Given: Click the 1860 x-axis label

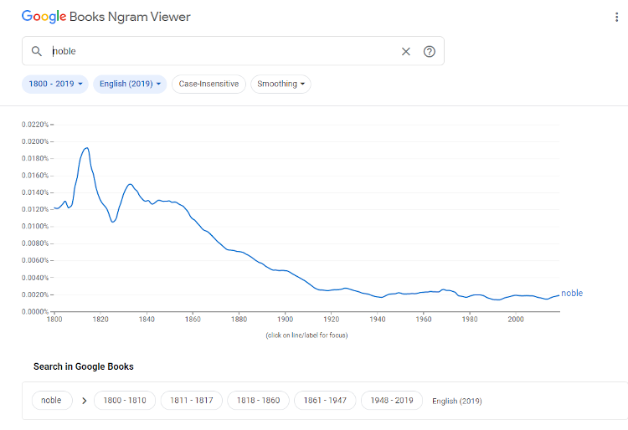Looking at the screenshot, I should 193,320.
